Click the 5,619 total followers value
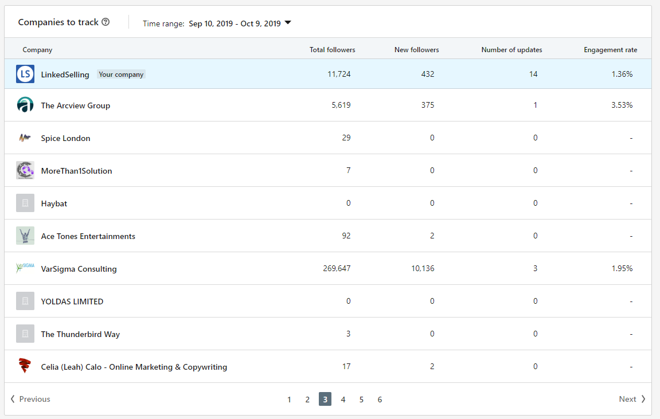 click(341, 105)
